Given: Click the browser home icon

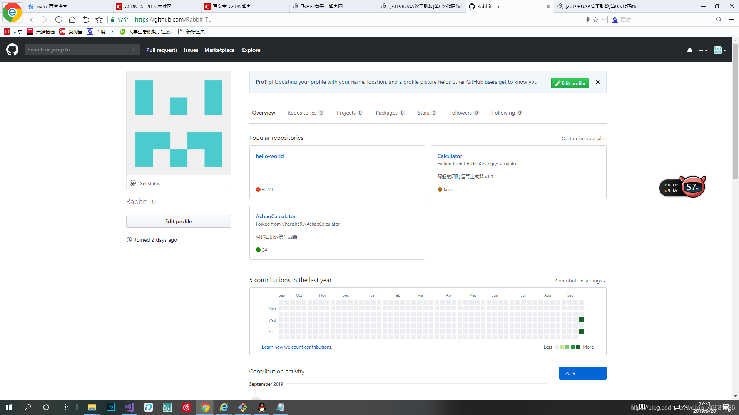Looking at the screenshot, I should coord(72,20).
